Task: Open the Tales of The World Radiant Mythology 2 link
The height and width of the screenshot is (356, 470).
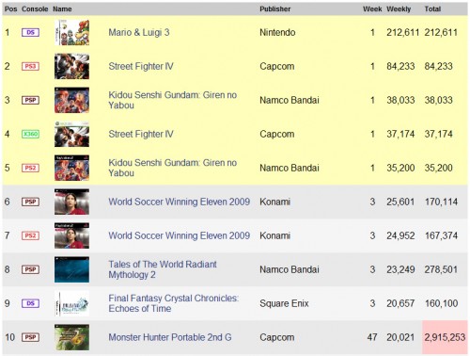Action: click(163, 269)
